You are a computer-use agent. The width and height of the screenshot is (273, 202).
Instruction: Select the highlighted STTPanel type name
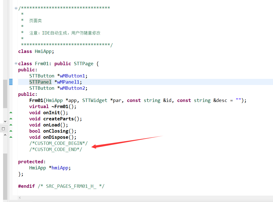[40, 82]
